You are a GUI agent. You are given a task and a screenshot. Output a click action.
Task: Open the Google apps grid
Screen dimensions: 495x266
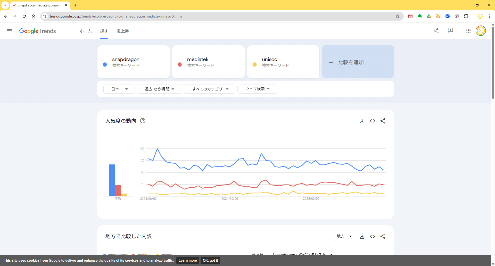[x=468, y=31]
